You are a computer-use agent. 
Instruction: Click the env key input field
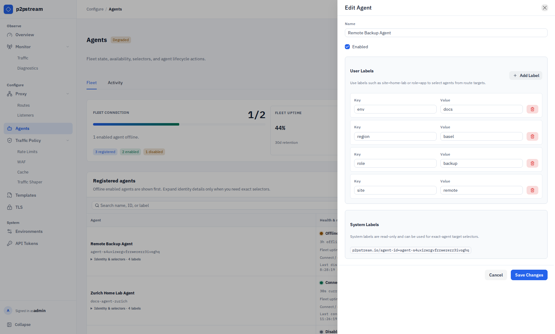point(395,109)
